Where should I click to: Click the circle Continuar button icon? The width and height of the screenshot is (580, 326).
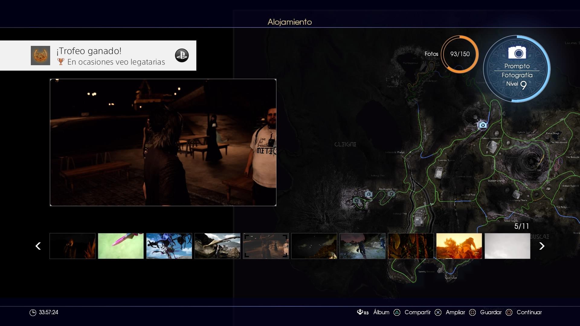pos(509,312)
